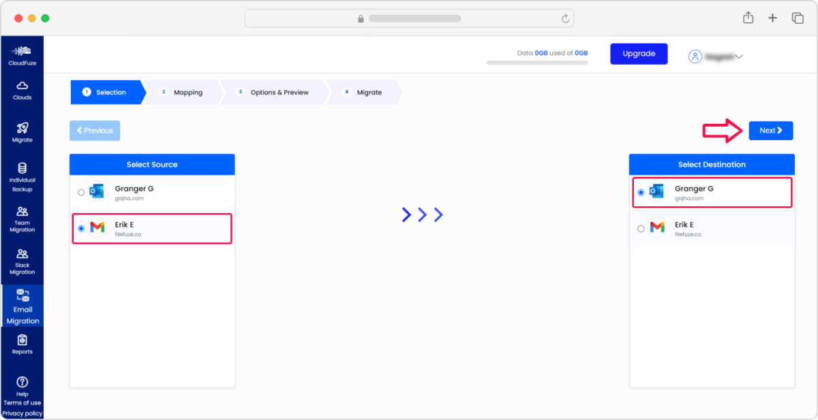Viewport: 818px width, 420px height.
Task: Select Erik E source radio button
Action: click(81, 229)
